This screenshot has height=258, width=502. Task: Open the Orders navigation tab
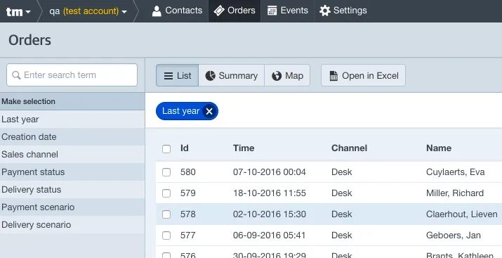coord(235,11)
